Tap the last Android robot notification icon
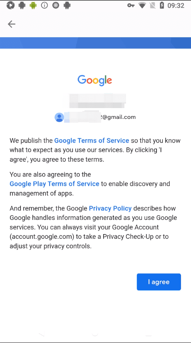Screen dimensions: 191x343 [67, 5]
